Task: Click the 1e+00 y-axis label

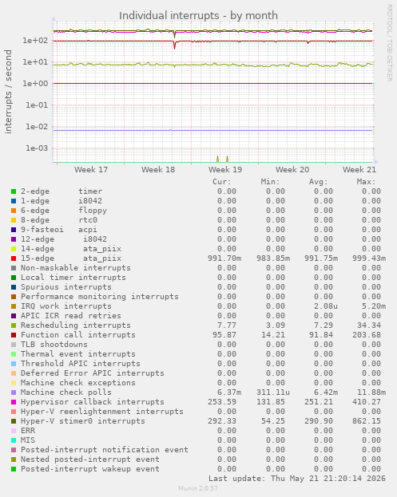Action: [x=35, y=84]
